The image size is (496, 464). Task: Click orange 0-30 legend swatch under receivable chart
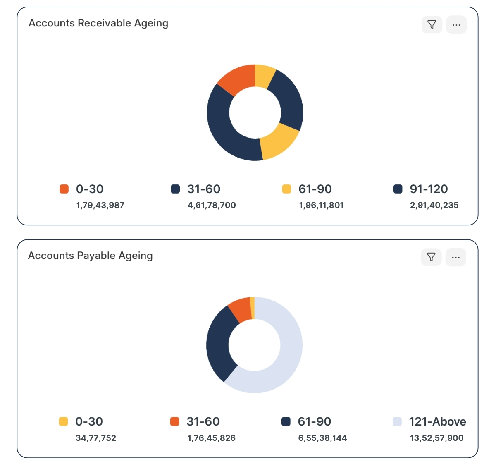point(64,189)
